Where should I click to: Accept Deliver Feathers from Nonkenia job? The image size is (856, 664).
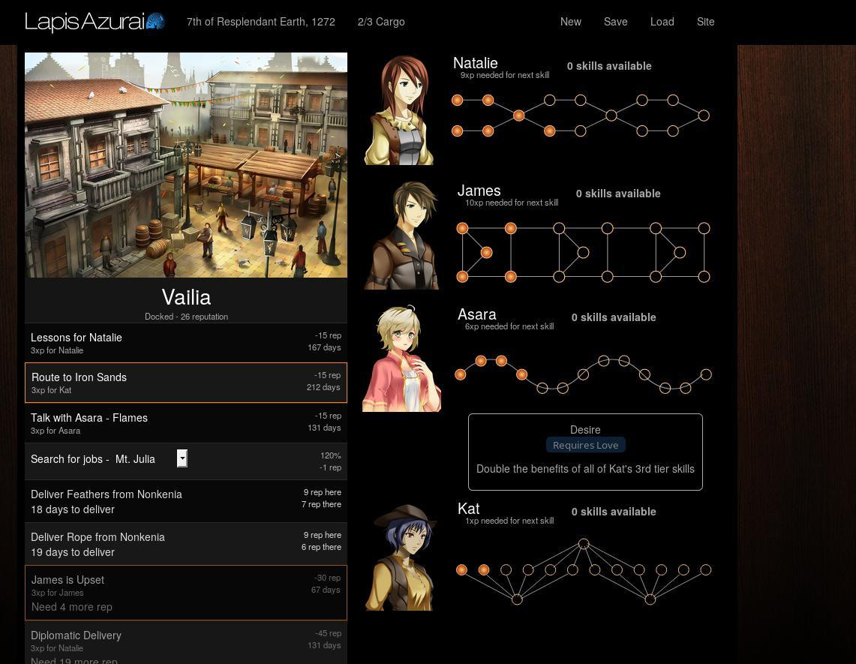tap(186, 501)
